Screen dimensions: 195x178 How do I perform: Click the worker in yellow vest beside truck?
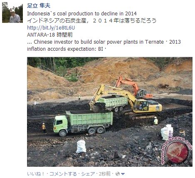[44, 128]
